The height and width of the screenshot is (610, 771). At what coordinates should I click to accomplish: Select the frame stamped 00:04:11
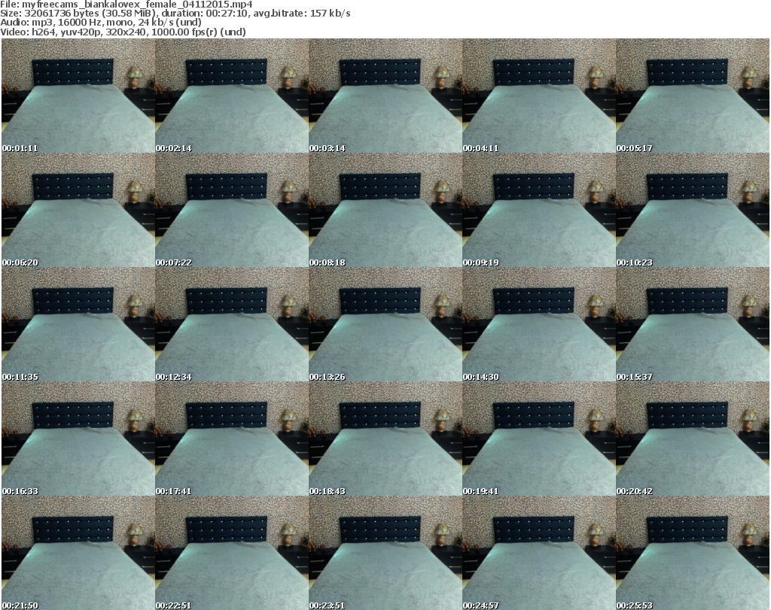539,96
